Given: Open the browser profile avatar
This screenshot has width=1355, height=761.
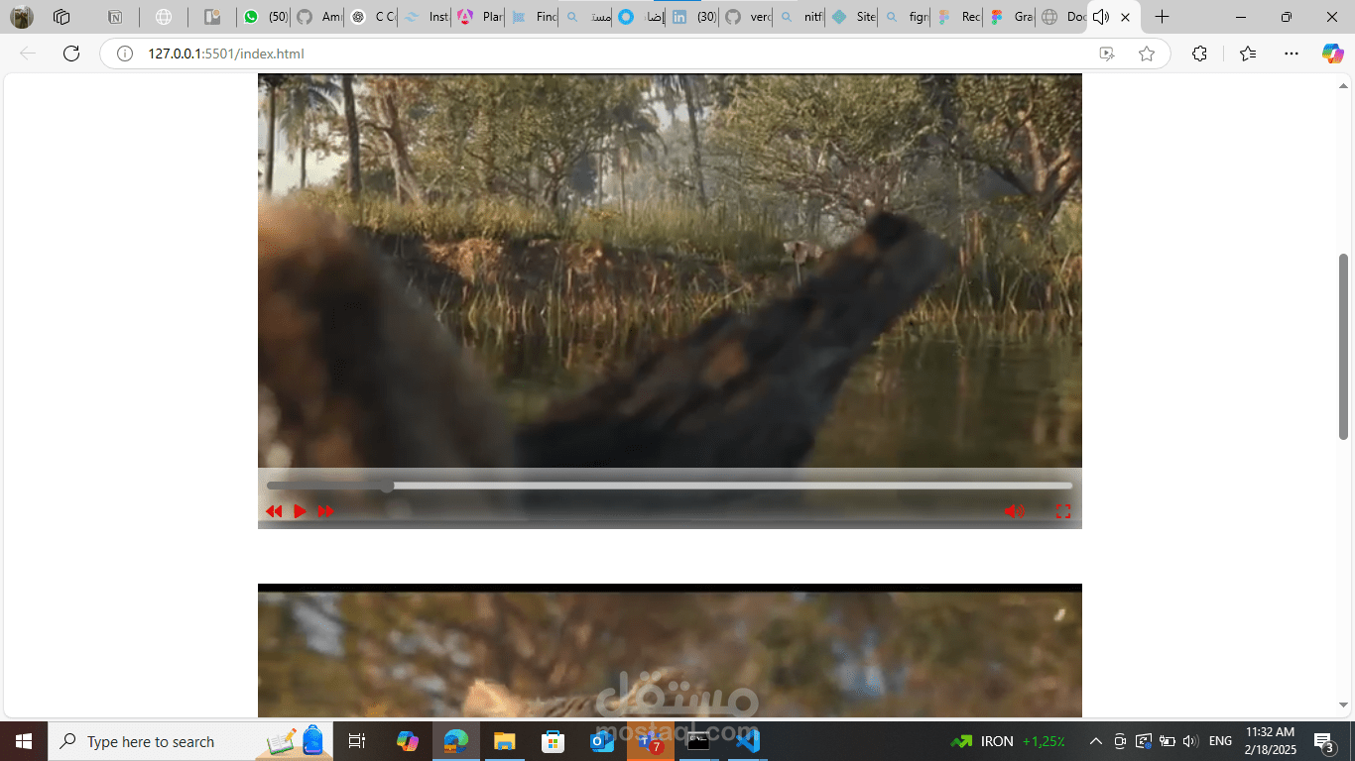Looking at the screenshot, I should pyautogui.click(x=22, y=17).
